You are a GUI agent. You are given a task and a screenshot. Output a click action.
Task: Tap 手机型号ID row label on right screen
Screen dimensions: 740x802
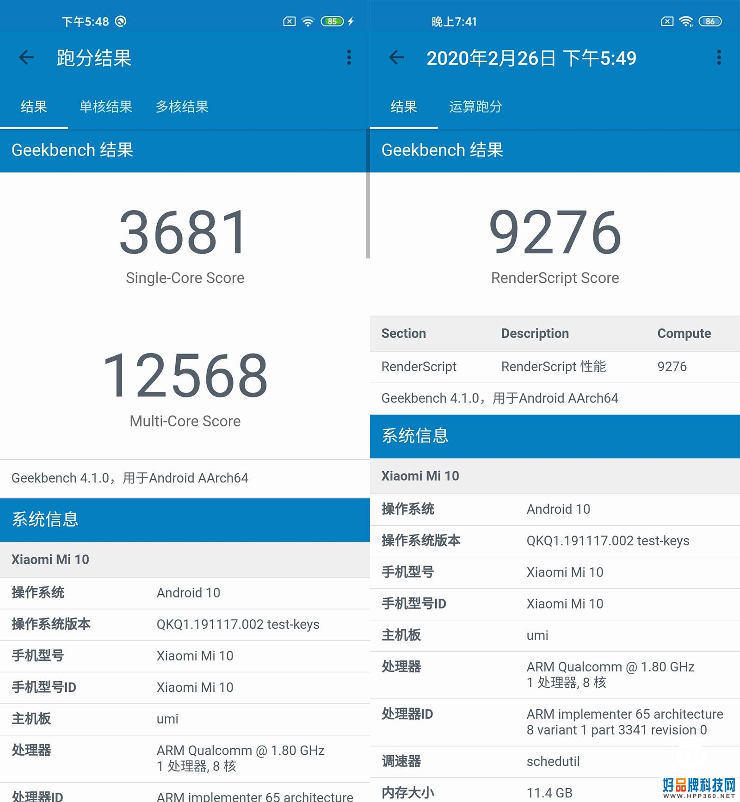click(414, 603)
